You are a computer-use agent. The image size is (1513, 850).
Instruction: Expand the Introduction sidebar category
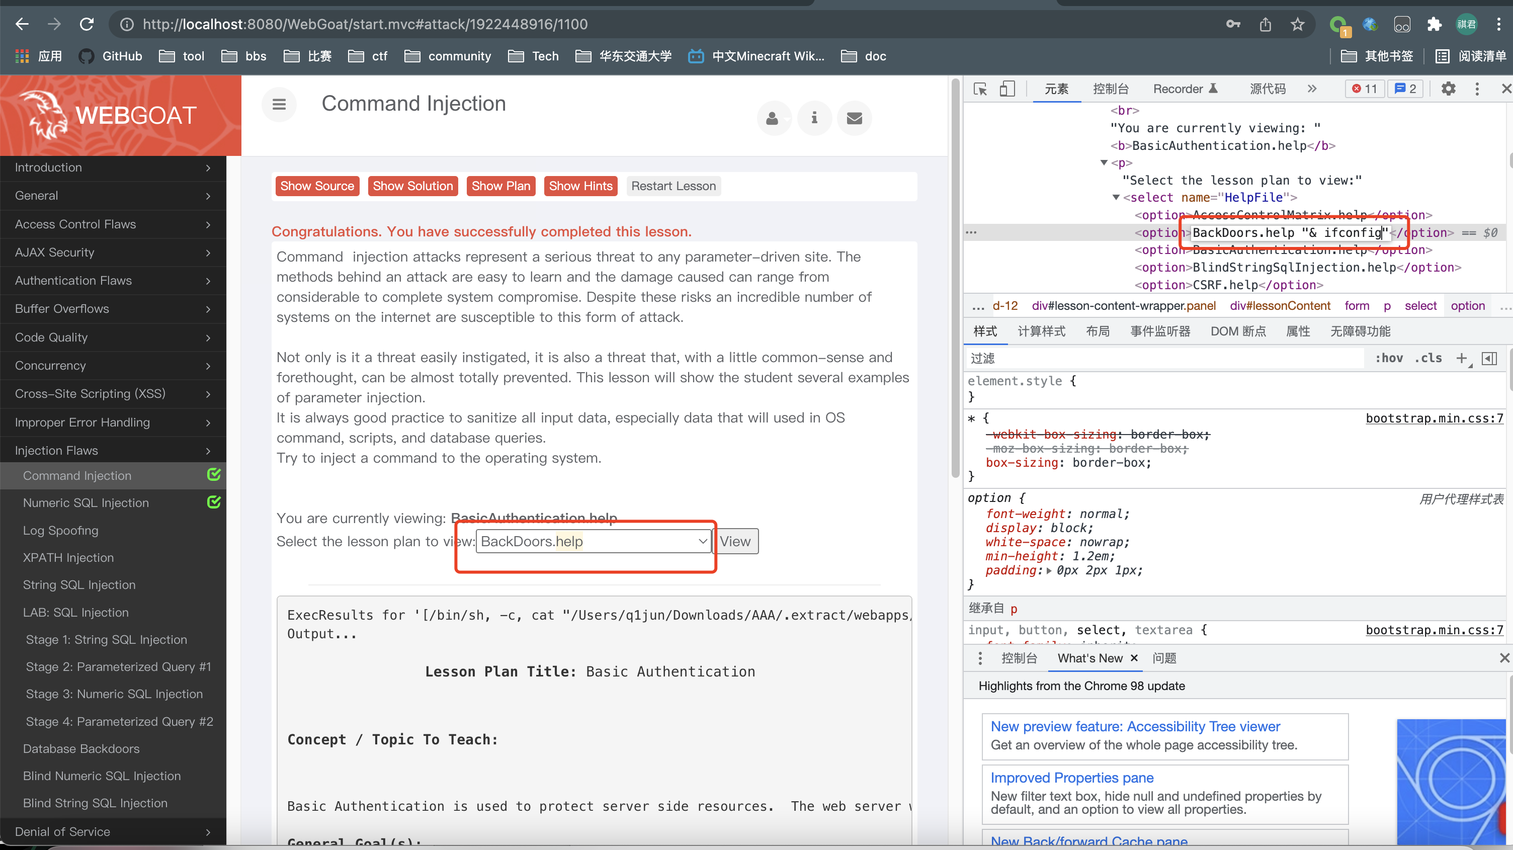click(x=113, y=167)
